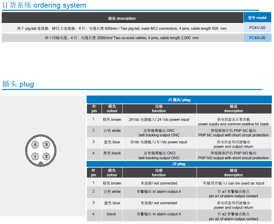Image resolution: width=274 pixels, height=224 pixels.
Task: Select the 'J1 插头/ plug' table header
Action: [179, 100]
